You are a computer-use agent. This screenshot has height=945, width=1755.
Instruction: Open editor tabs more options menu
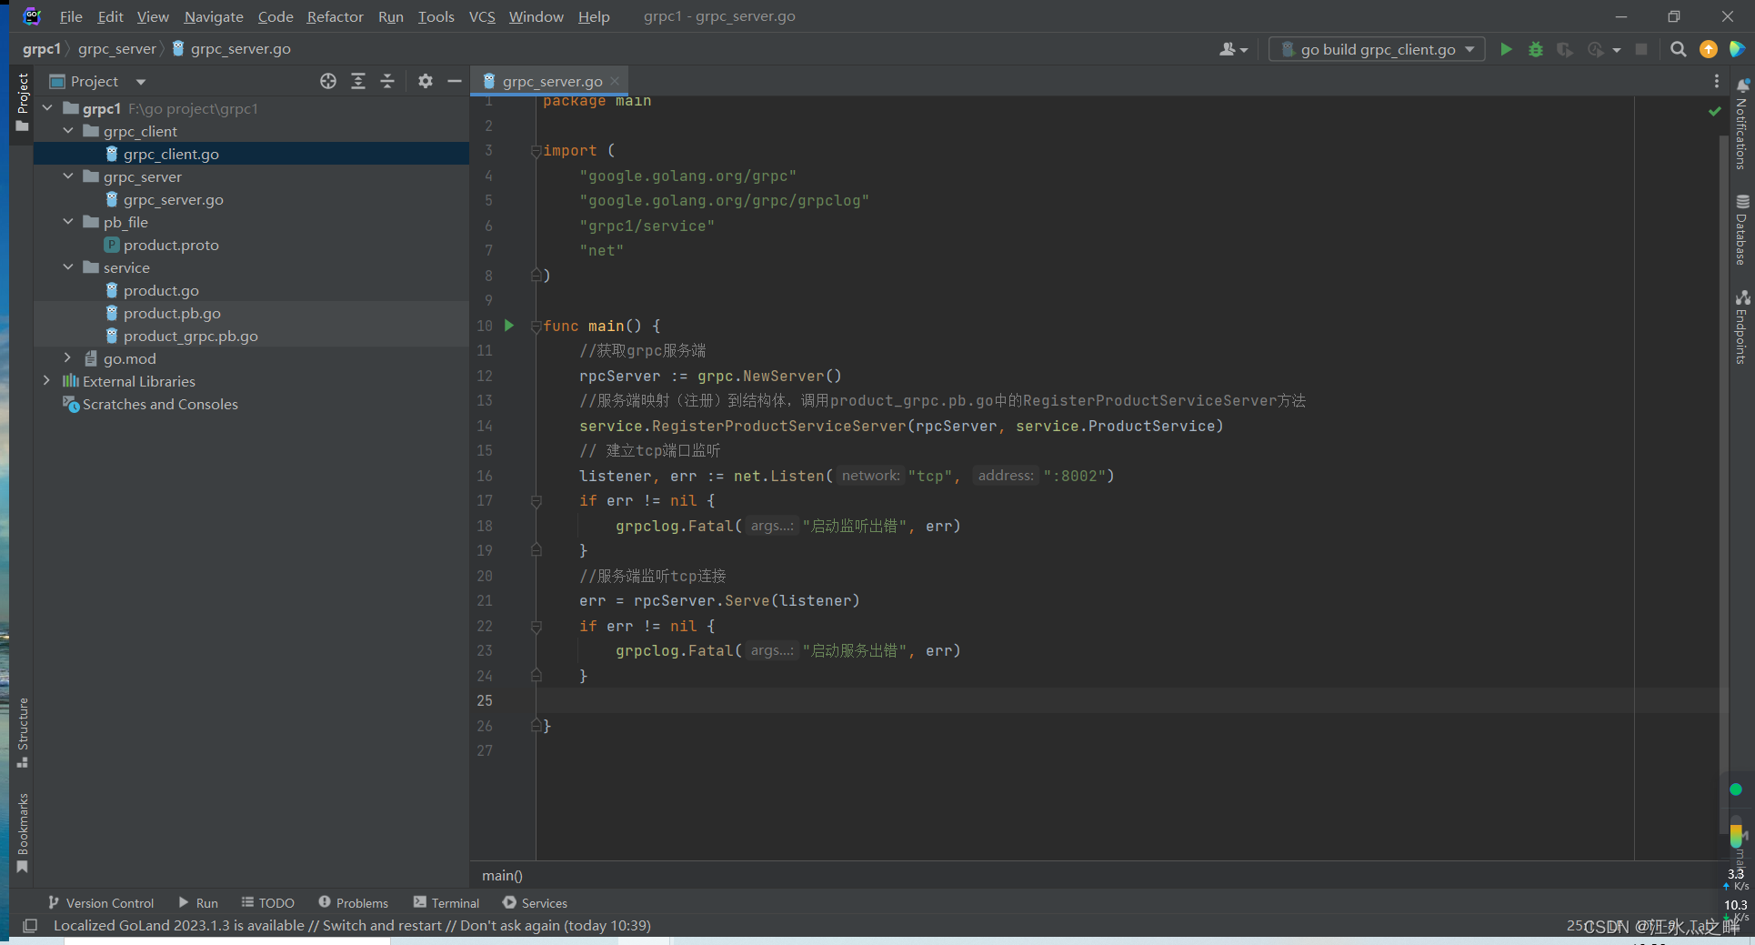[x=1717, y=81]
